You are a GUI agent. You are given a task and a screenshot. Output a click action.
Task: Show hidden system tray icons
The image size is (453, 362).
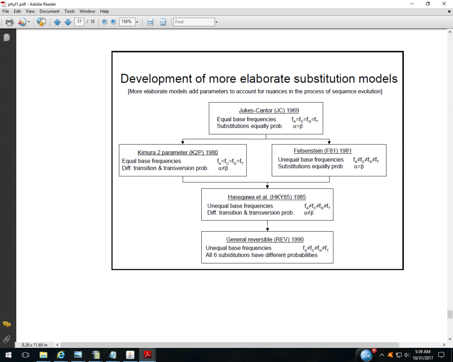click(x=381, y=354)
